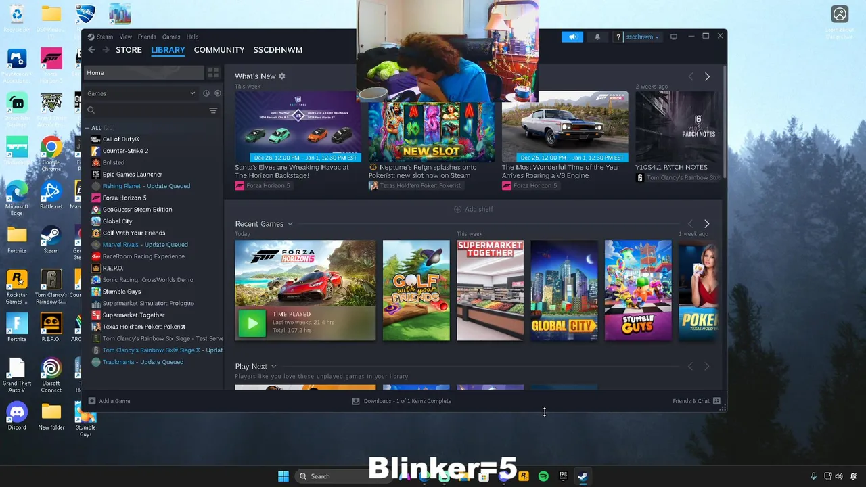
Task: Open What's New settings gear
Action: (282, 76)
